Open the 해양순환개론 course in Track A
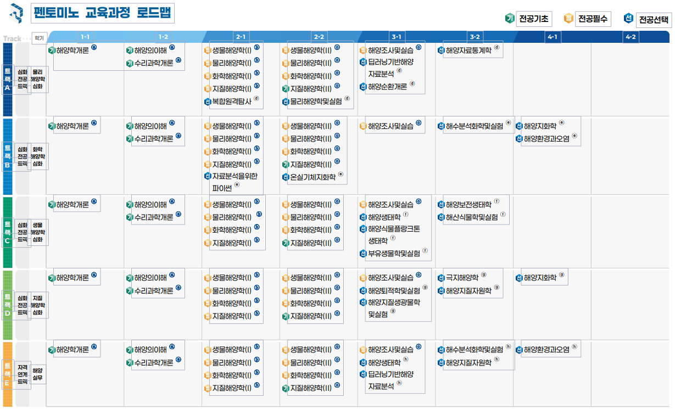 tap(387, 86)
